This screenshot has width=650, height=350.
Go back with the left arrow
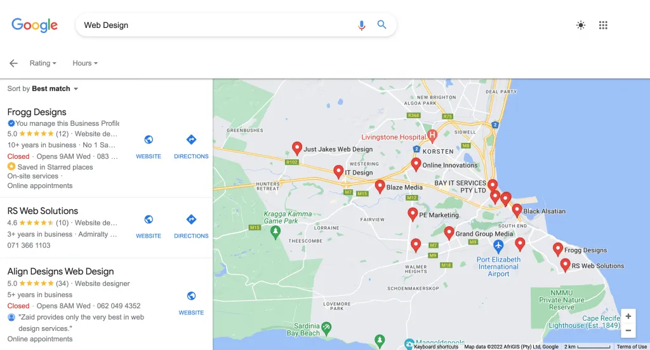click(x=14, y=63)
